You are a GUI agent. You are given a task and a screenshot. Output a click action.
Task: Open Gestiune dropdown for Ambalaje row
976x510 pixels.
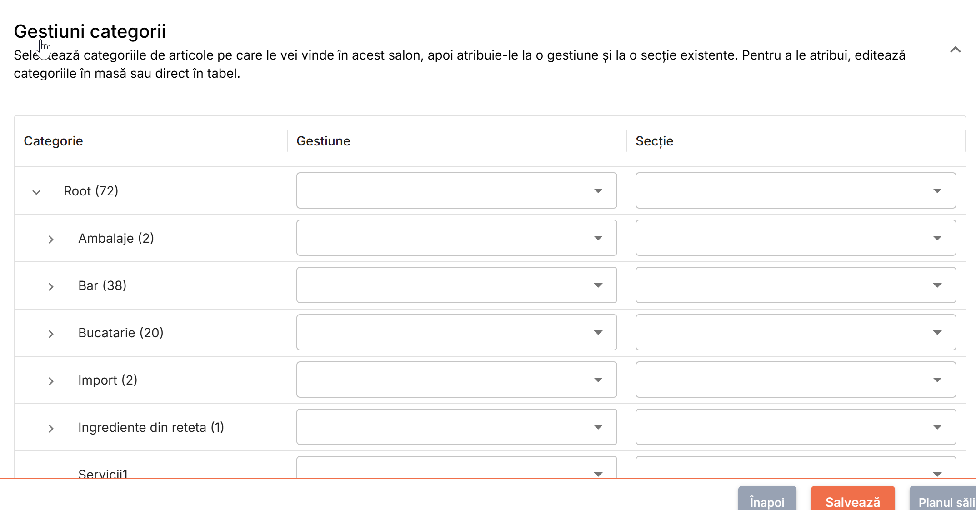pos(456,238)
